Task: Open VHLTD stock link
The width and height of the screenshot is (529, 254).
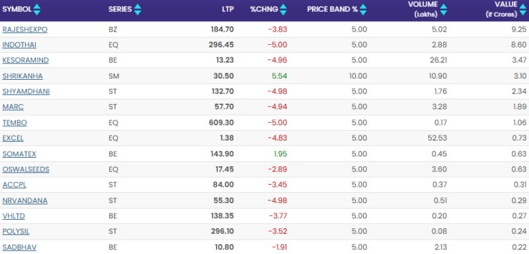Action: click(x=13, y=216)
